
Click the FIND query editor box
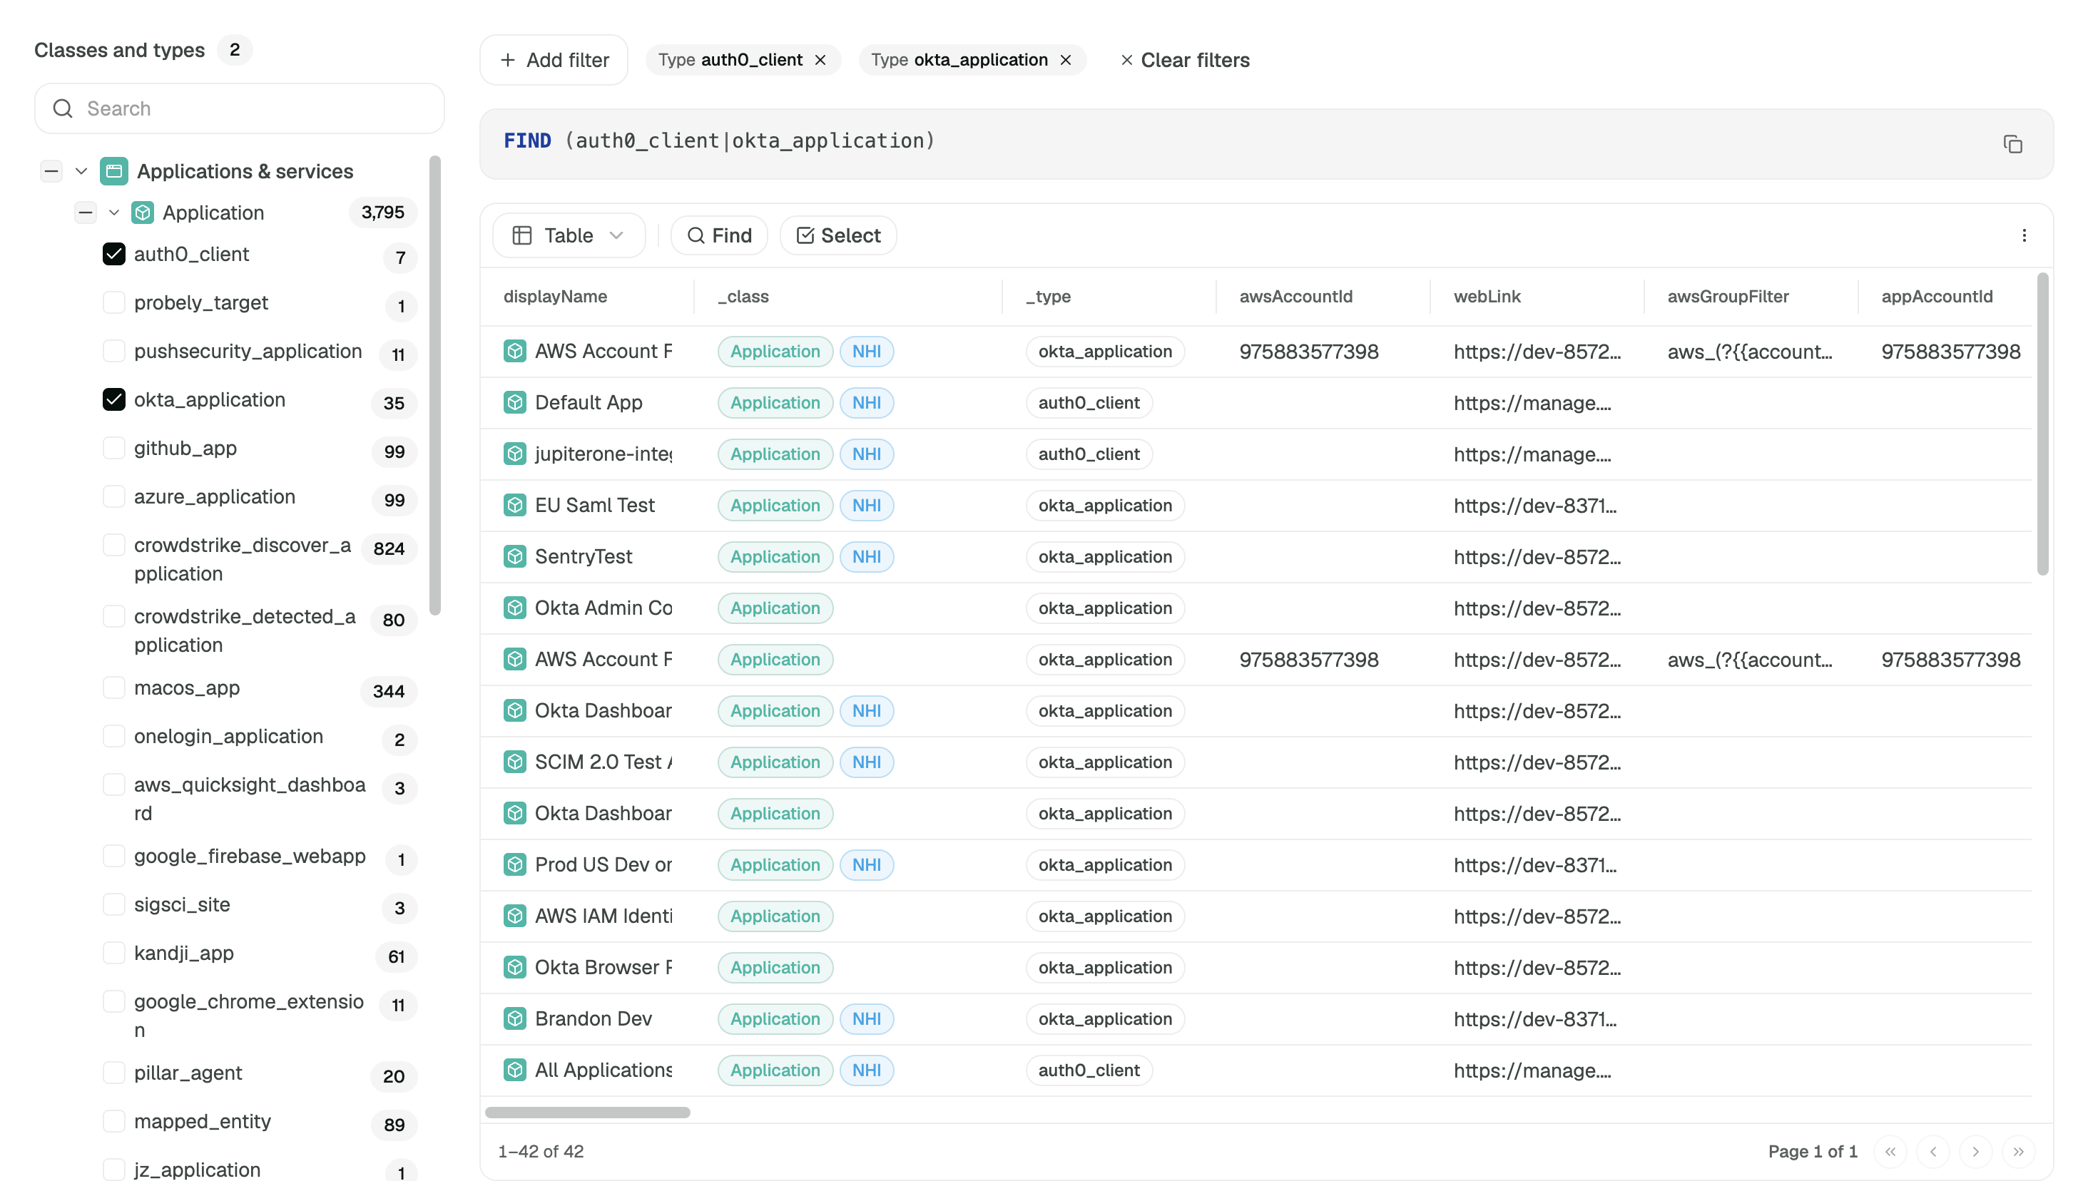click(x=1266, y=144)
